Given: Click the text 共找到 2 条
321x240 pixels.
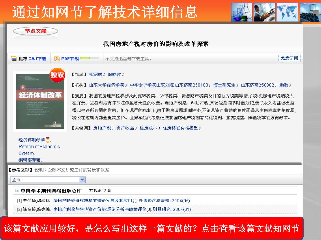Looking at the screenshot, I should click(100, 191).
